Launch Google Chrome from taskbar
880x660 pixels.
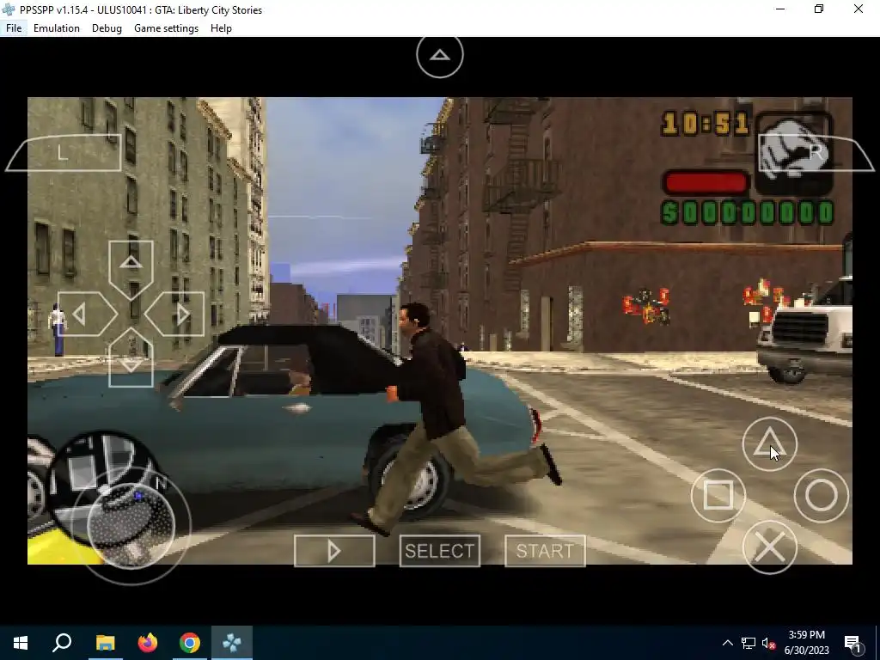click(190, 643)
